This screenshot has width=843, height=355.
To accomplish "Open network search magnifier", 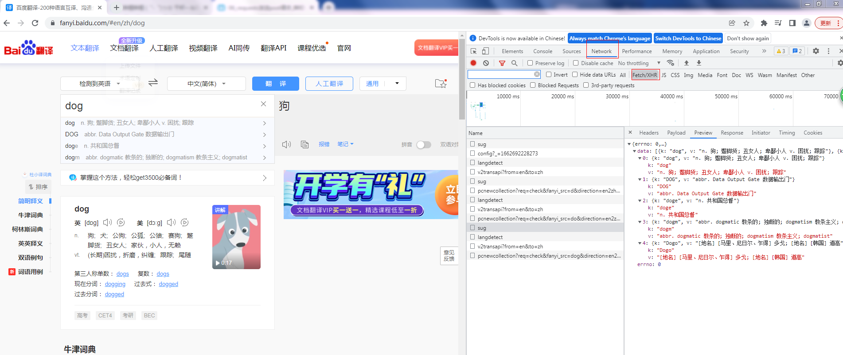I will click(x=515, y=63).
